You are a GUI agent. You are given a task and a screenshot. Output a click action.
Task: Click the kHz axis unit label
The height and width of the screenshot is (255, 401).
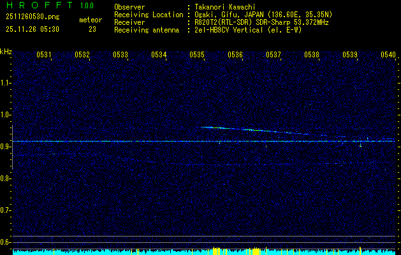click(x=6, y=51)
